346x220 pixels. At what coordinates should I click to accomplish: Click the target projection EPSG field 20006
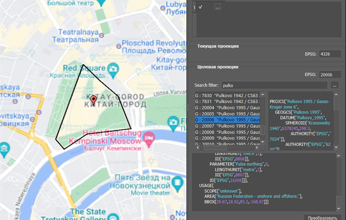[330, 74]
